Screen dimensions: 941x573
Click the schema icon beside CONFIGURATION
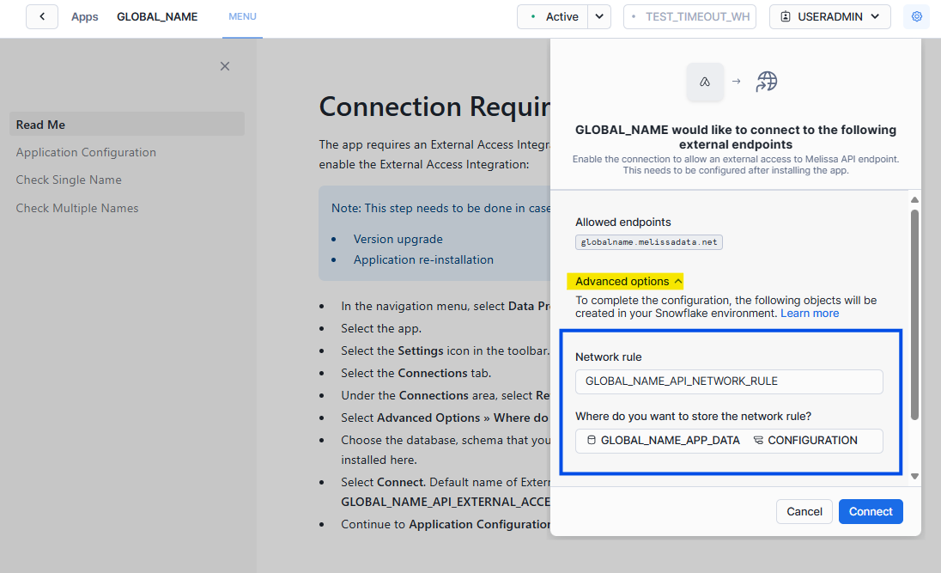[759, 440]
